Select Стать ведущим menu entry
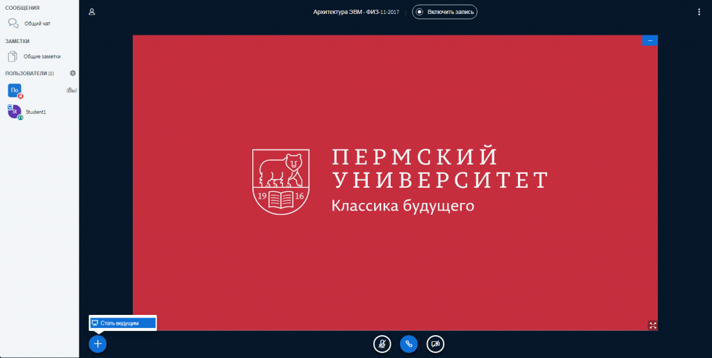The width and height of the screenshot is (712, 358). (x=123, y=323)
